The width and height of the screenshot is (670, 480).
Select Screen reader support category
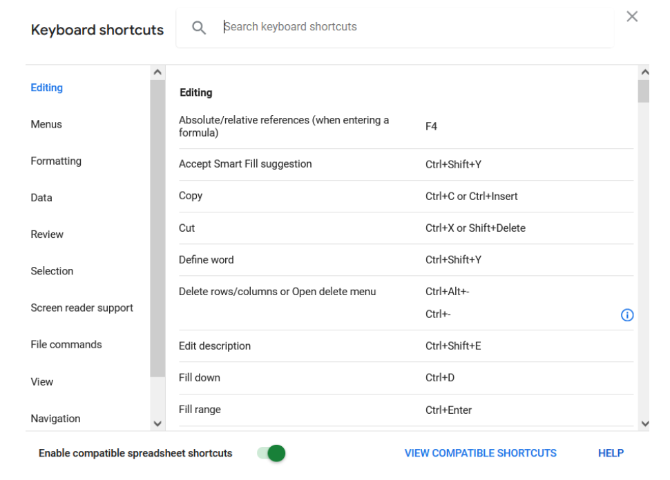pyautogui.click(x=82, y=308)
